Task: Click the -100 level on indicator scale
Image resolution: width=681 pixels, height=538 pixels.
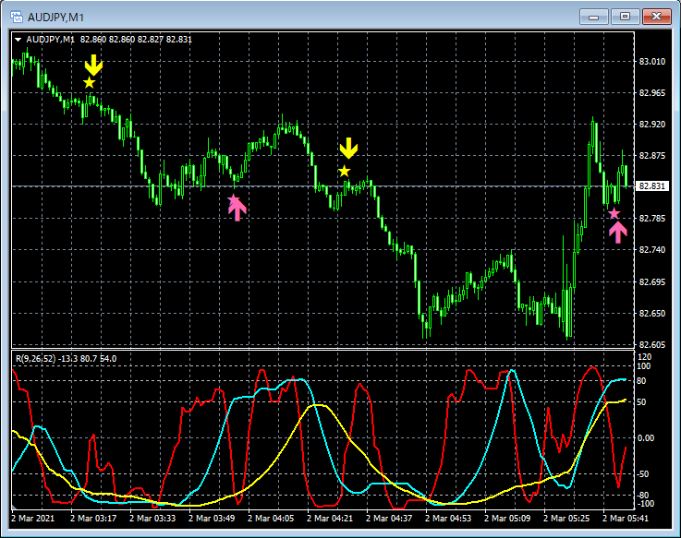Action: tap(645, 504)
